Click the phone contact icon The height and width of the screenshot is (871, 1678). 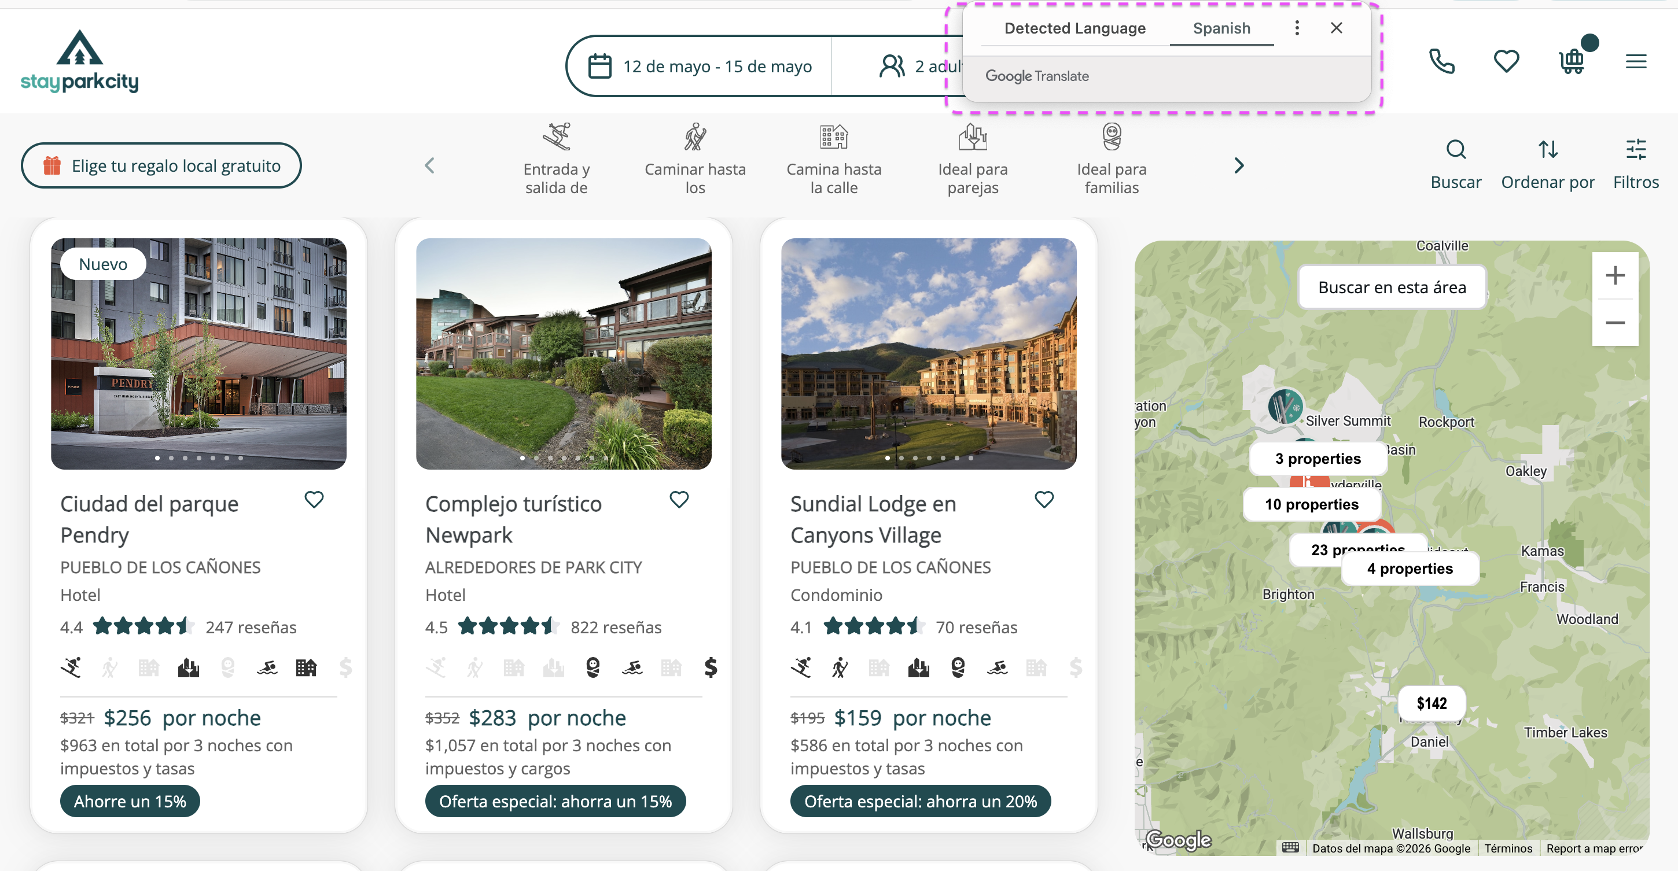point(1441,62)
